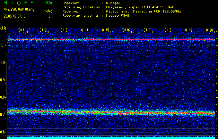
Task: Click the 0.8 frequency axis label
Action: point(3,97)
